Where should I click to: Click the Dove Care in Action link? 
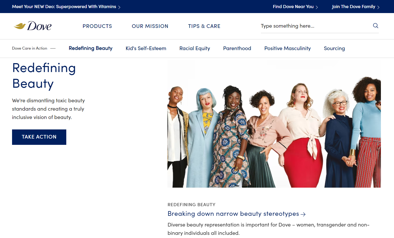(30, 48)
